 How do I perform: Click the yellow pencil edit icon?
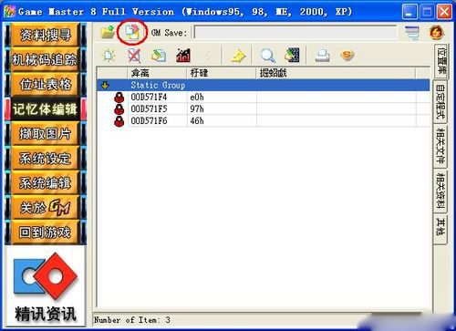(238, 56)
